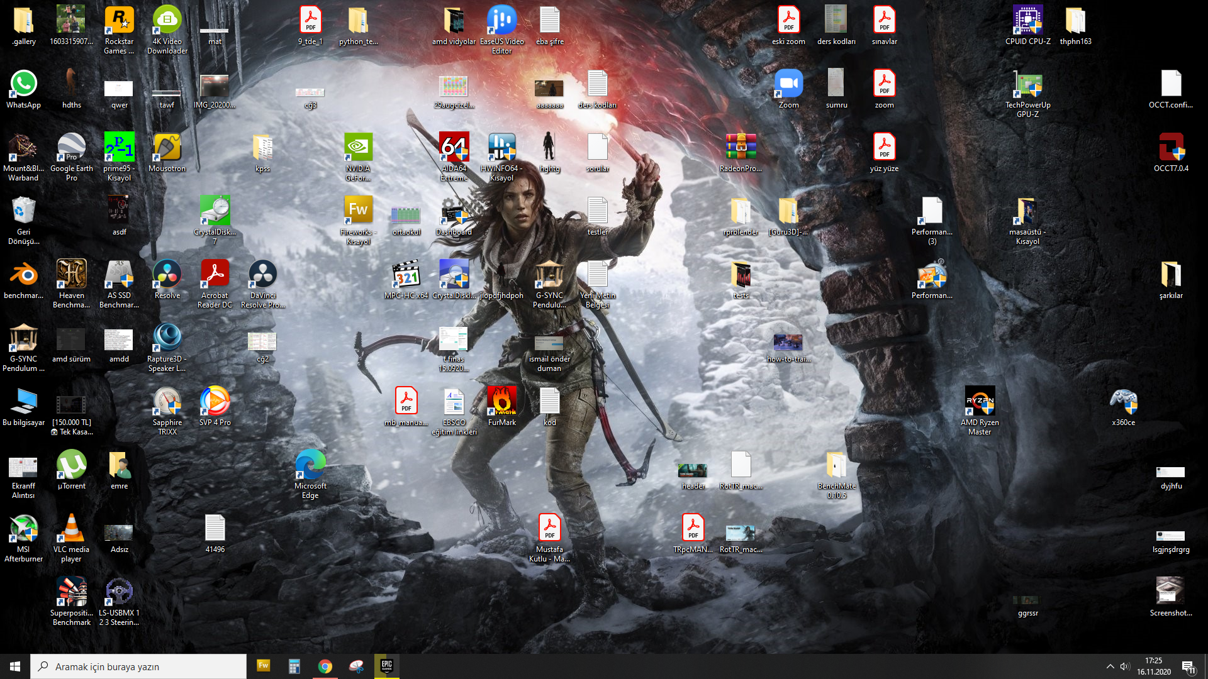Open Mousotron icon

click(167, 153)
